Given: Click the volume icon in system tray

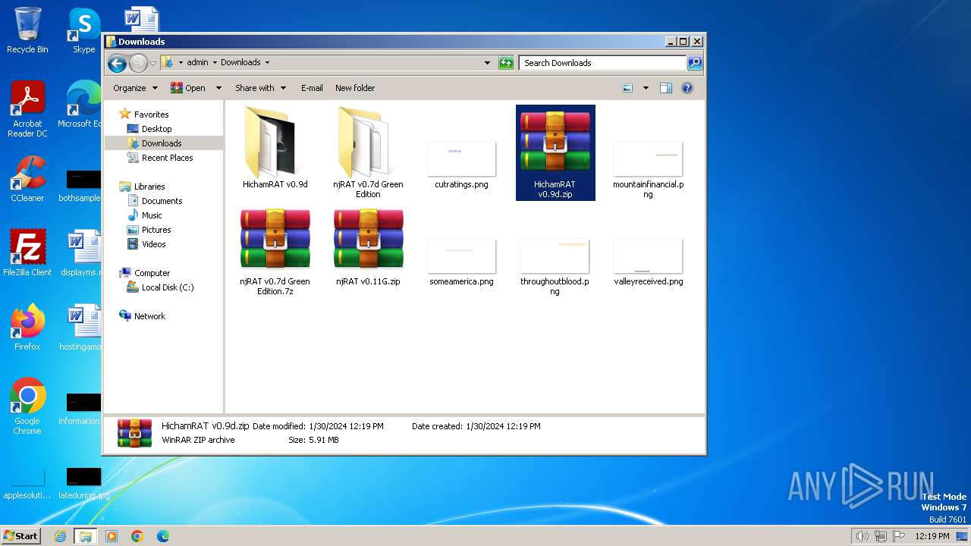Looking at the screenshot, I should coord(862,536).
